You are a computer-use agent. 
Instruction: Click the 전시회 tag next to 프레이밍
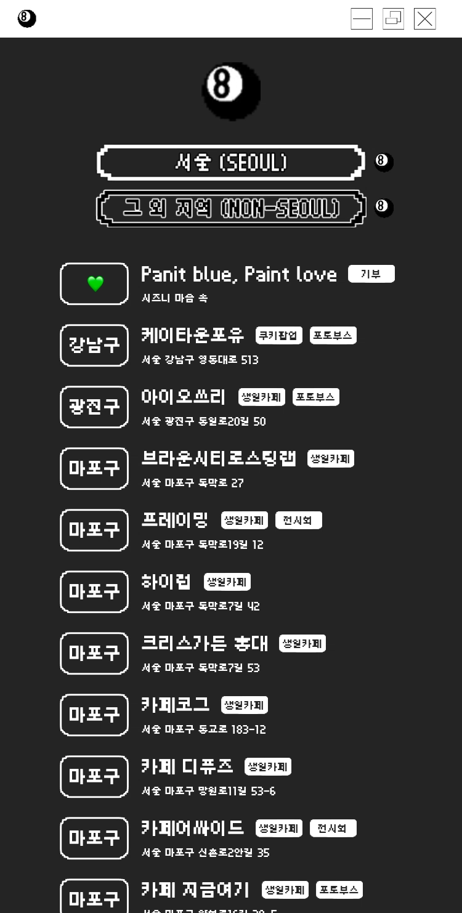tap(298, 521)
